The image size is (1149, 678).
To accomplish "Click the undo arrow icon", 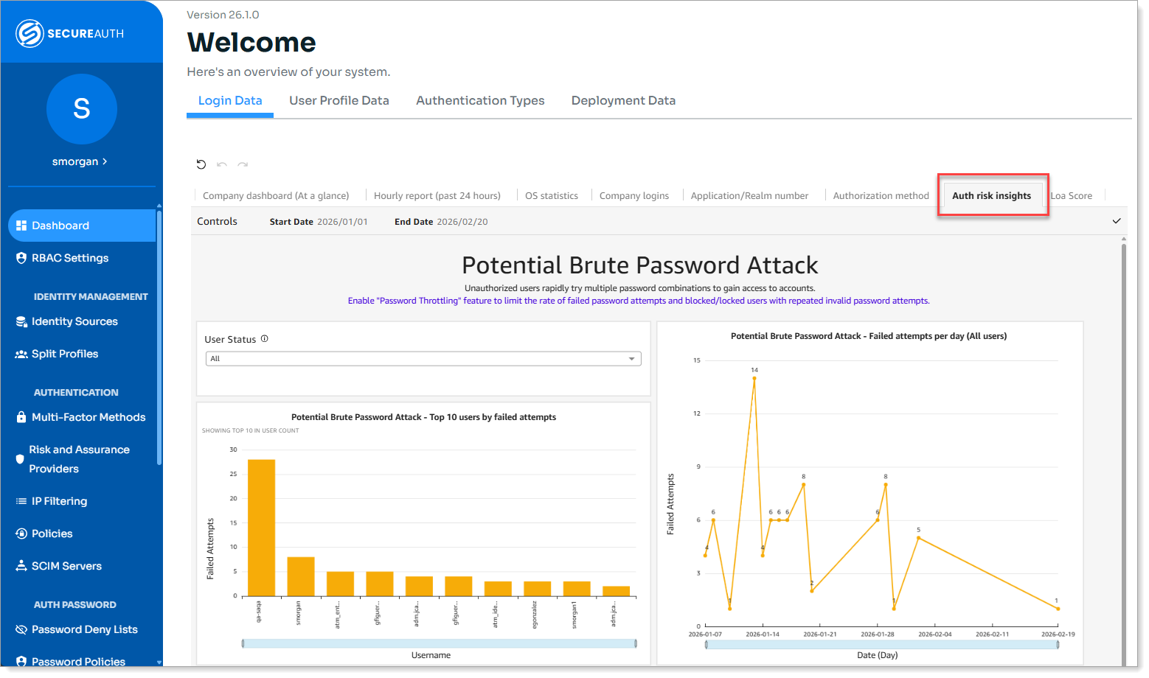I will point(222,164).
